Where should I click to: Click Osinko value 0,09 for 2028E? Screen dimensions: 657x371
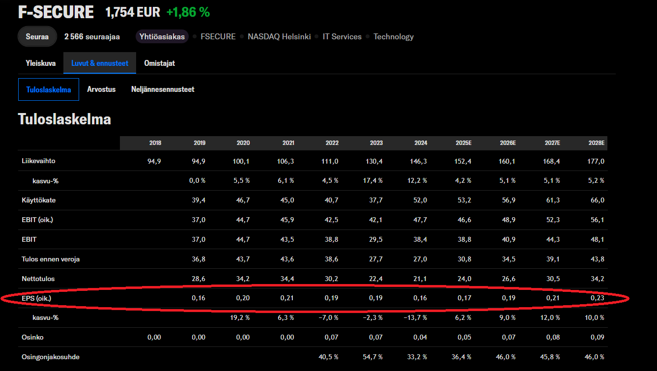(x=597, y=338)
